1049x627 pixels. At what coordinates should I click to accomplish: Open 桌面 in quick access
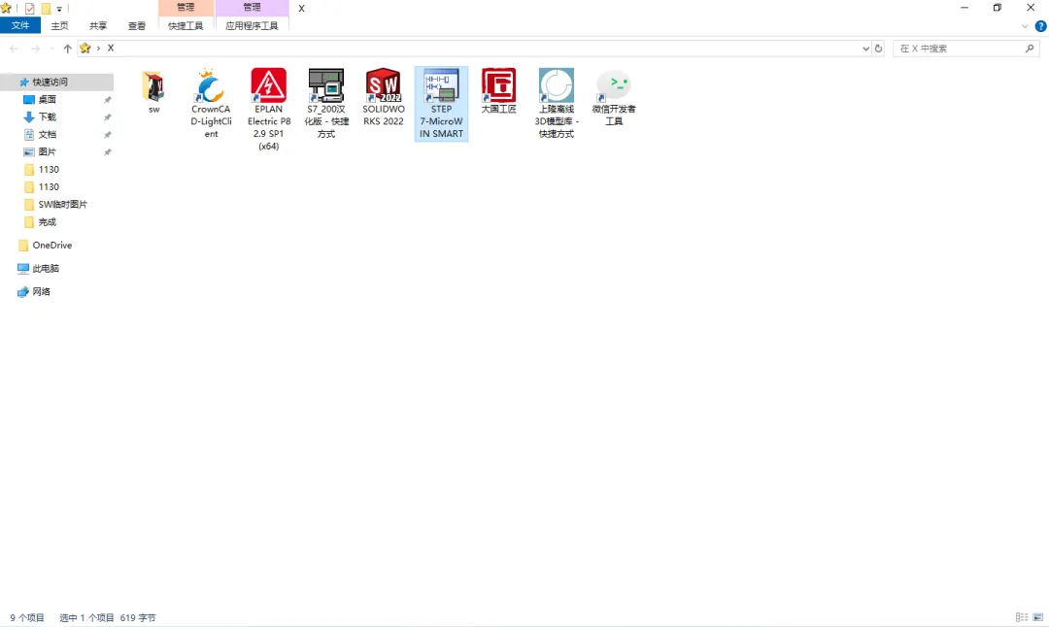pos(47,99)
